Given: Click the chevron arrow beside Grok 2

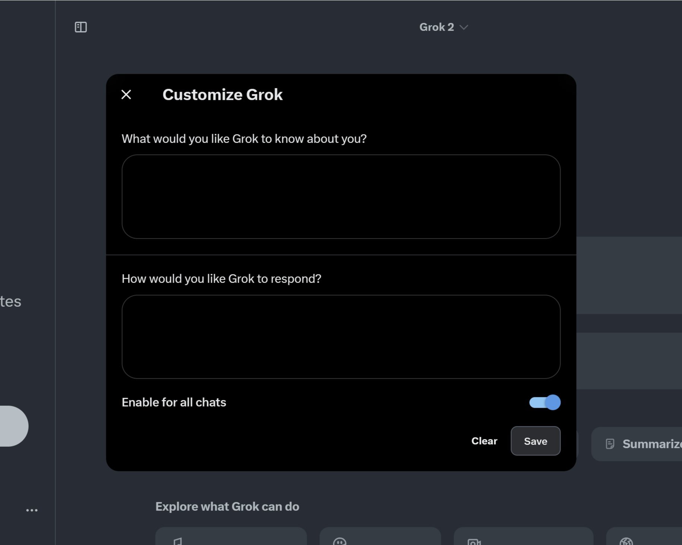Looking at the screenshot, I should pos(464,28).
